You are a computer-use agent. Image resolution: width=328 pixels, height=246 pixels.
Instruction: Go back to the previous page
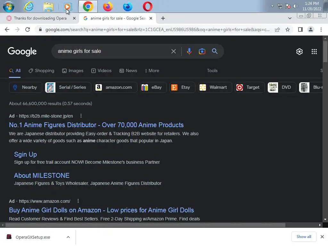(7, 29)
